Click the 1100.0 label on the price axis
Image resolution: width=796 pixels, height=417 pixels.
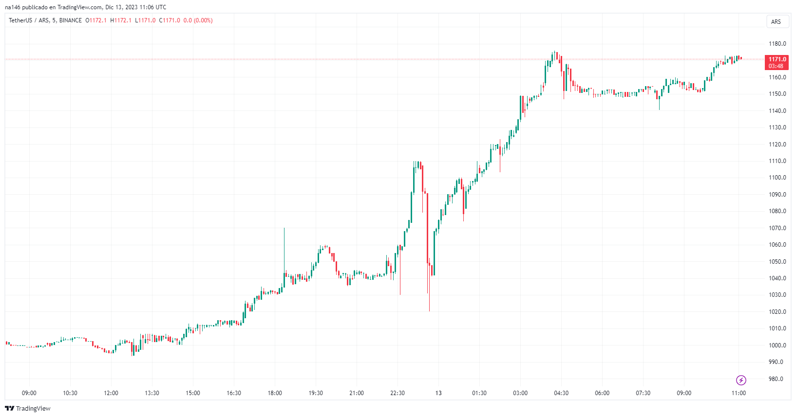(777, 178)
